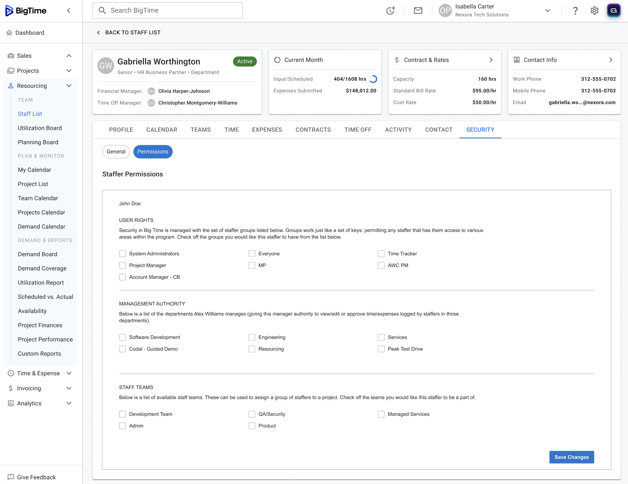Click the timer clock icon in header
Image resolution: width=628 pixels, height=484 pixels.
[390, 11]
